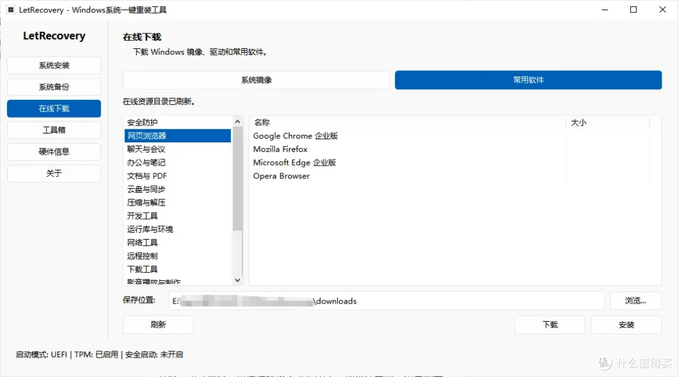Select the 下载工具 category
678x377 pixels.
click(178, 270)
